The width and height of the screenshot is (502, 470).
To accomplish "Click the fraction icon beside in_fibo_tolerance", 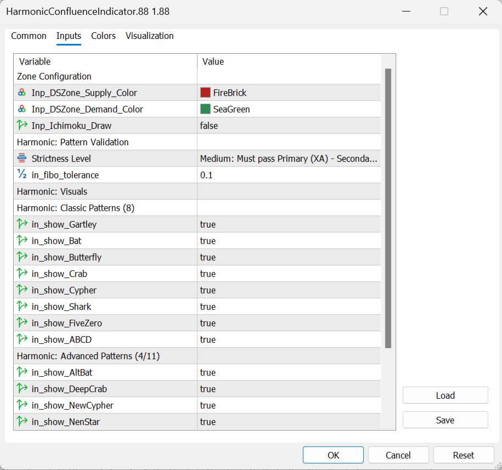I will tap(22, 175).
